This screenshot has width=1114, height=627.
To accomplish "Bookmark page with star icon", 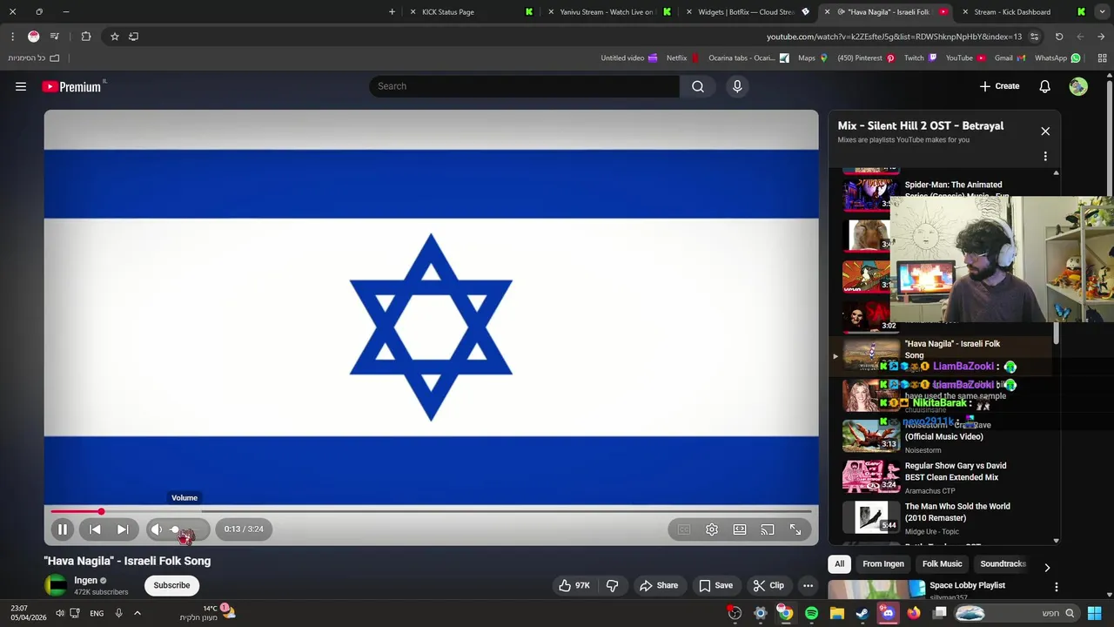I will pos(114,37).
